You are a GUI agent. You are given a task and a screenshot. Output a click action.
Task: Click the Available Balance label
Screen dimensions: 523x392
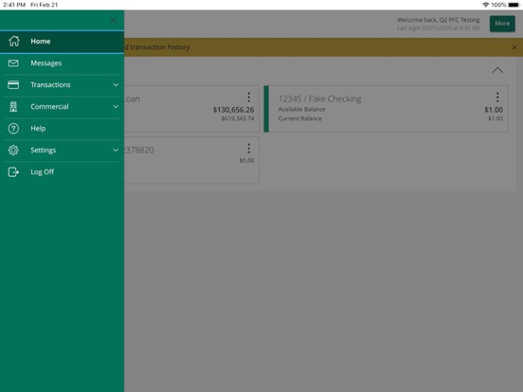[301, 109]
